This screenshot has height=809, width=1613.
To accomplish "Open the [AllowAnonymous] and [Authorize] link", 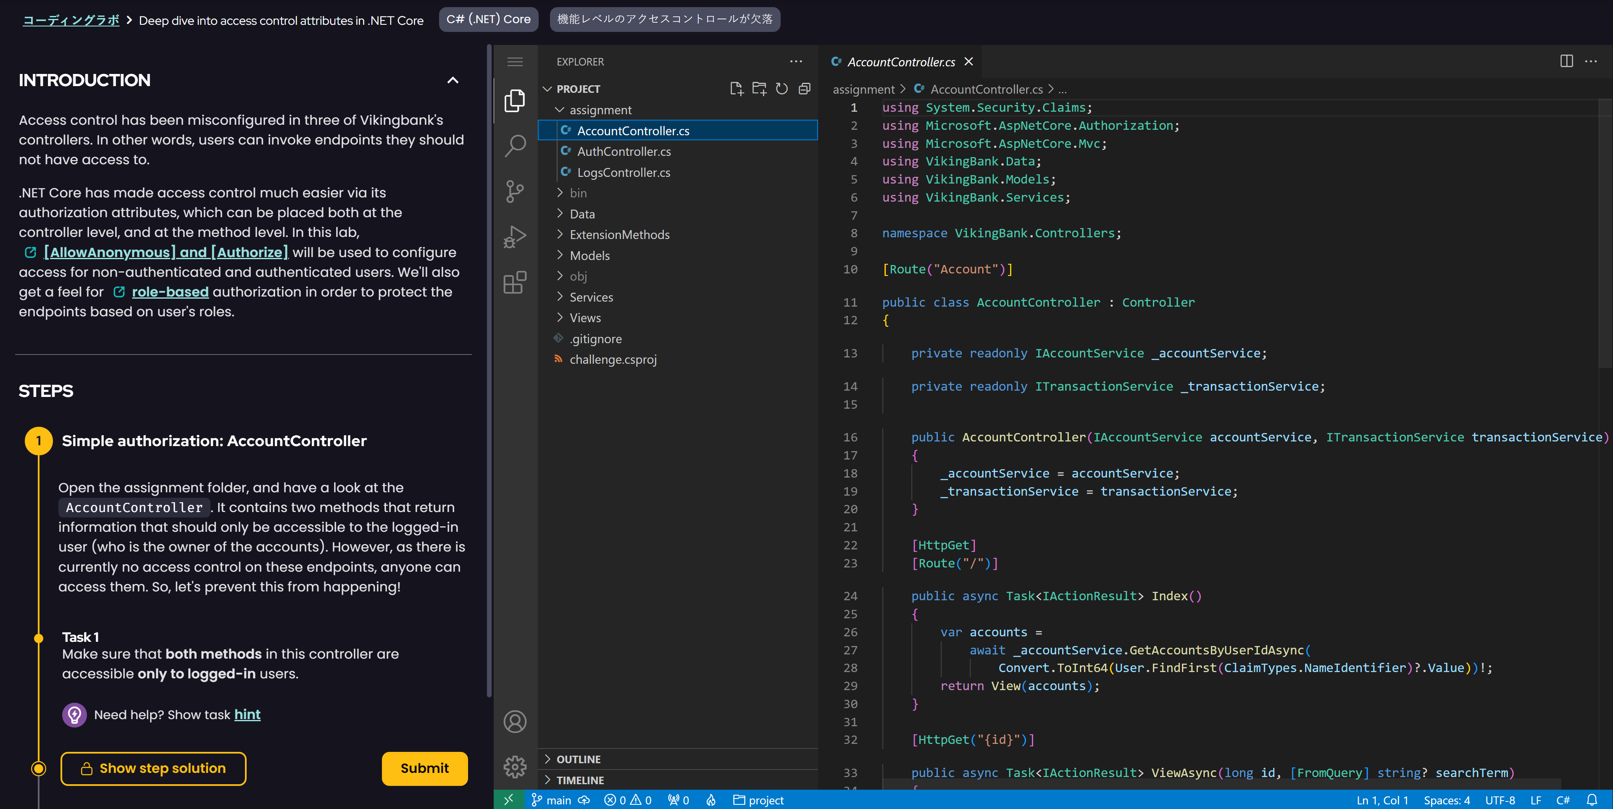I will pyautogui.click(x=165, y=252).
